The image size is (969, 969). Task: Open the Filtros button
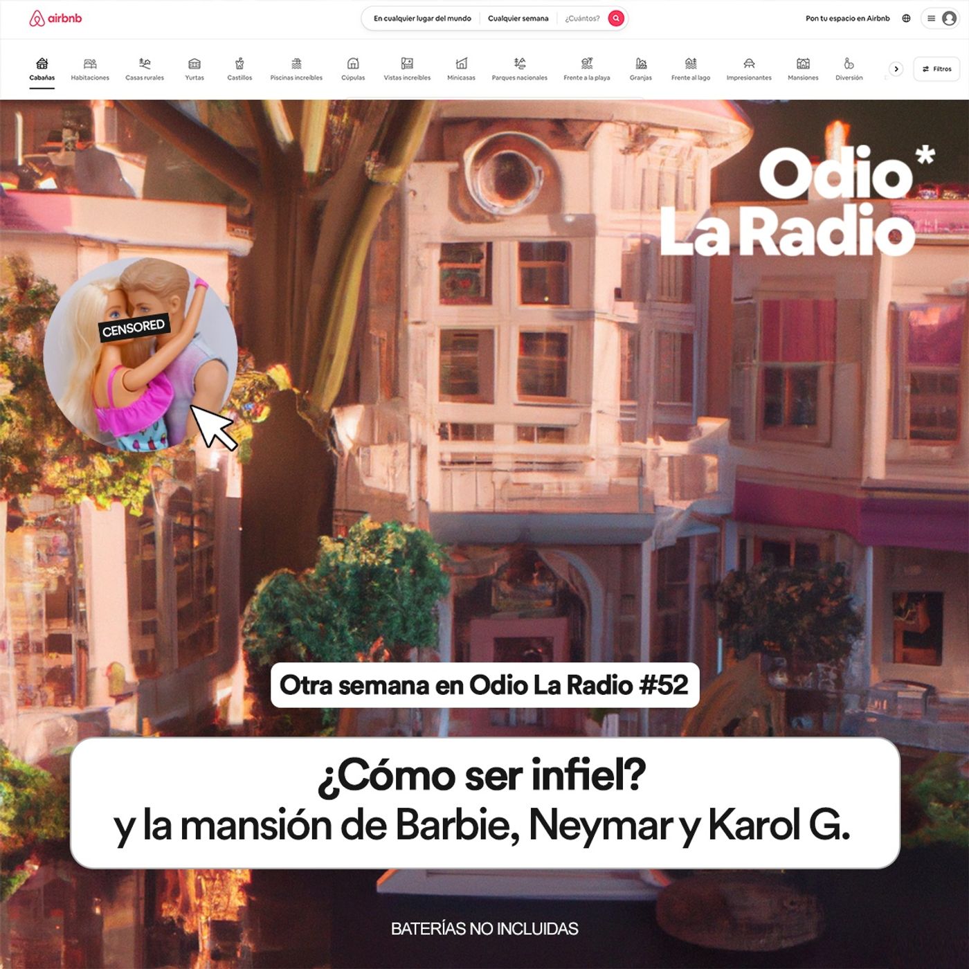point(936,69)
